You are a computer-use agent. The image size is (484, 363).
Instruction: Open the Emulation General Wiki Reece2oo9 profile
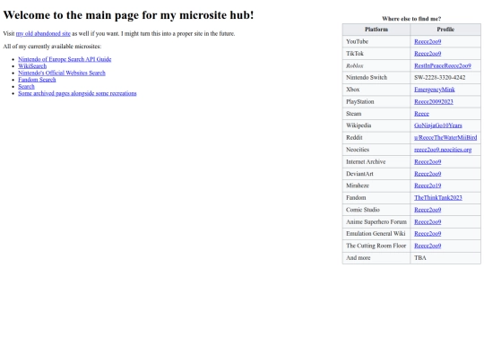tap(428, 234)
